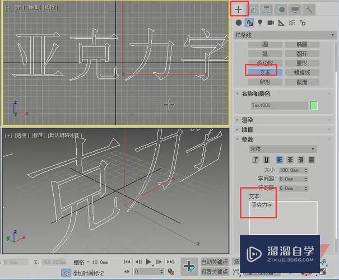
Task: Play the animation
Action: [x=148, y=262]
